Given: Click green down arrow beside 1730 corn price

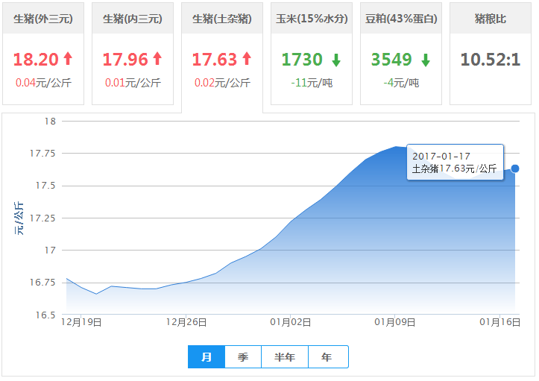Looking at the screenshot, I should [336, 60].
